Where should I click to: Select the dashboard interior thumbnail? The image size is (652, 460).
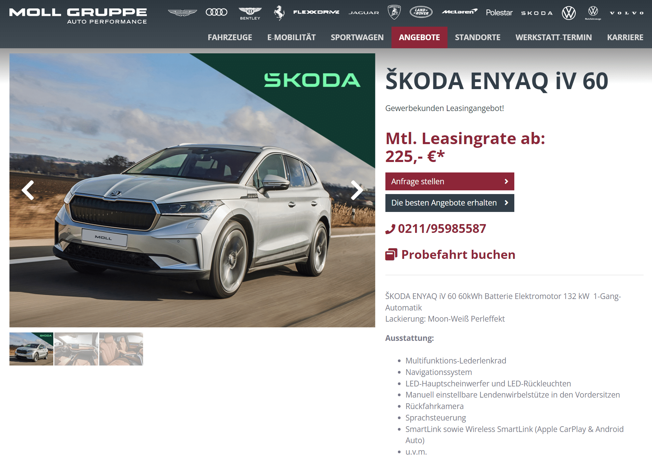pyautogui.click(x=76, y=349)
